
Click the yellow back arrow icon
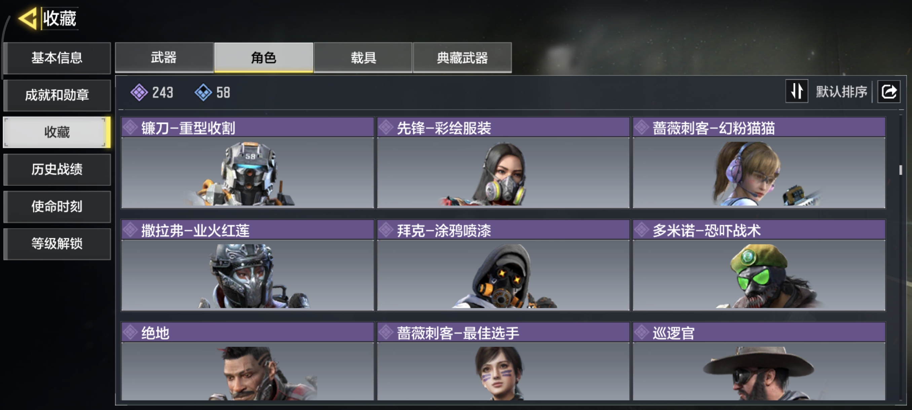(x=27, y=18)
